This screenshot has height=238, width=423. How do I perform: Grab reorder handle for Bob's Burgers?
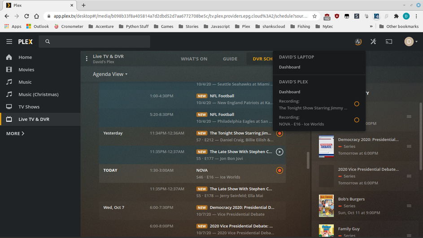click(409, 206)
